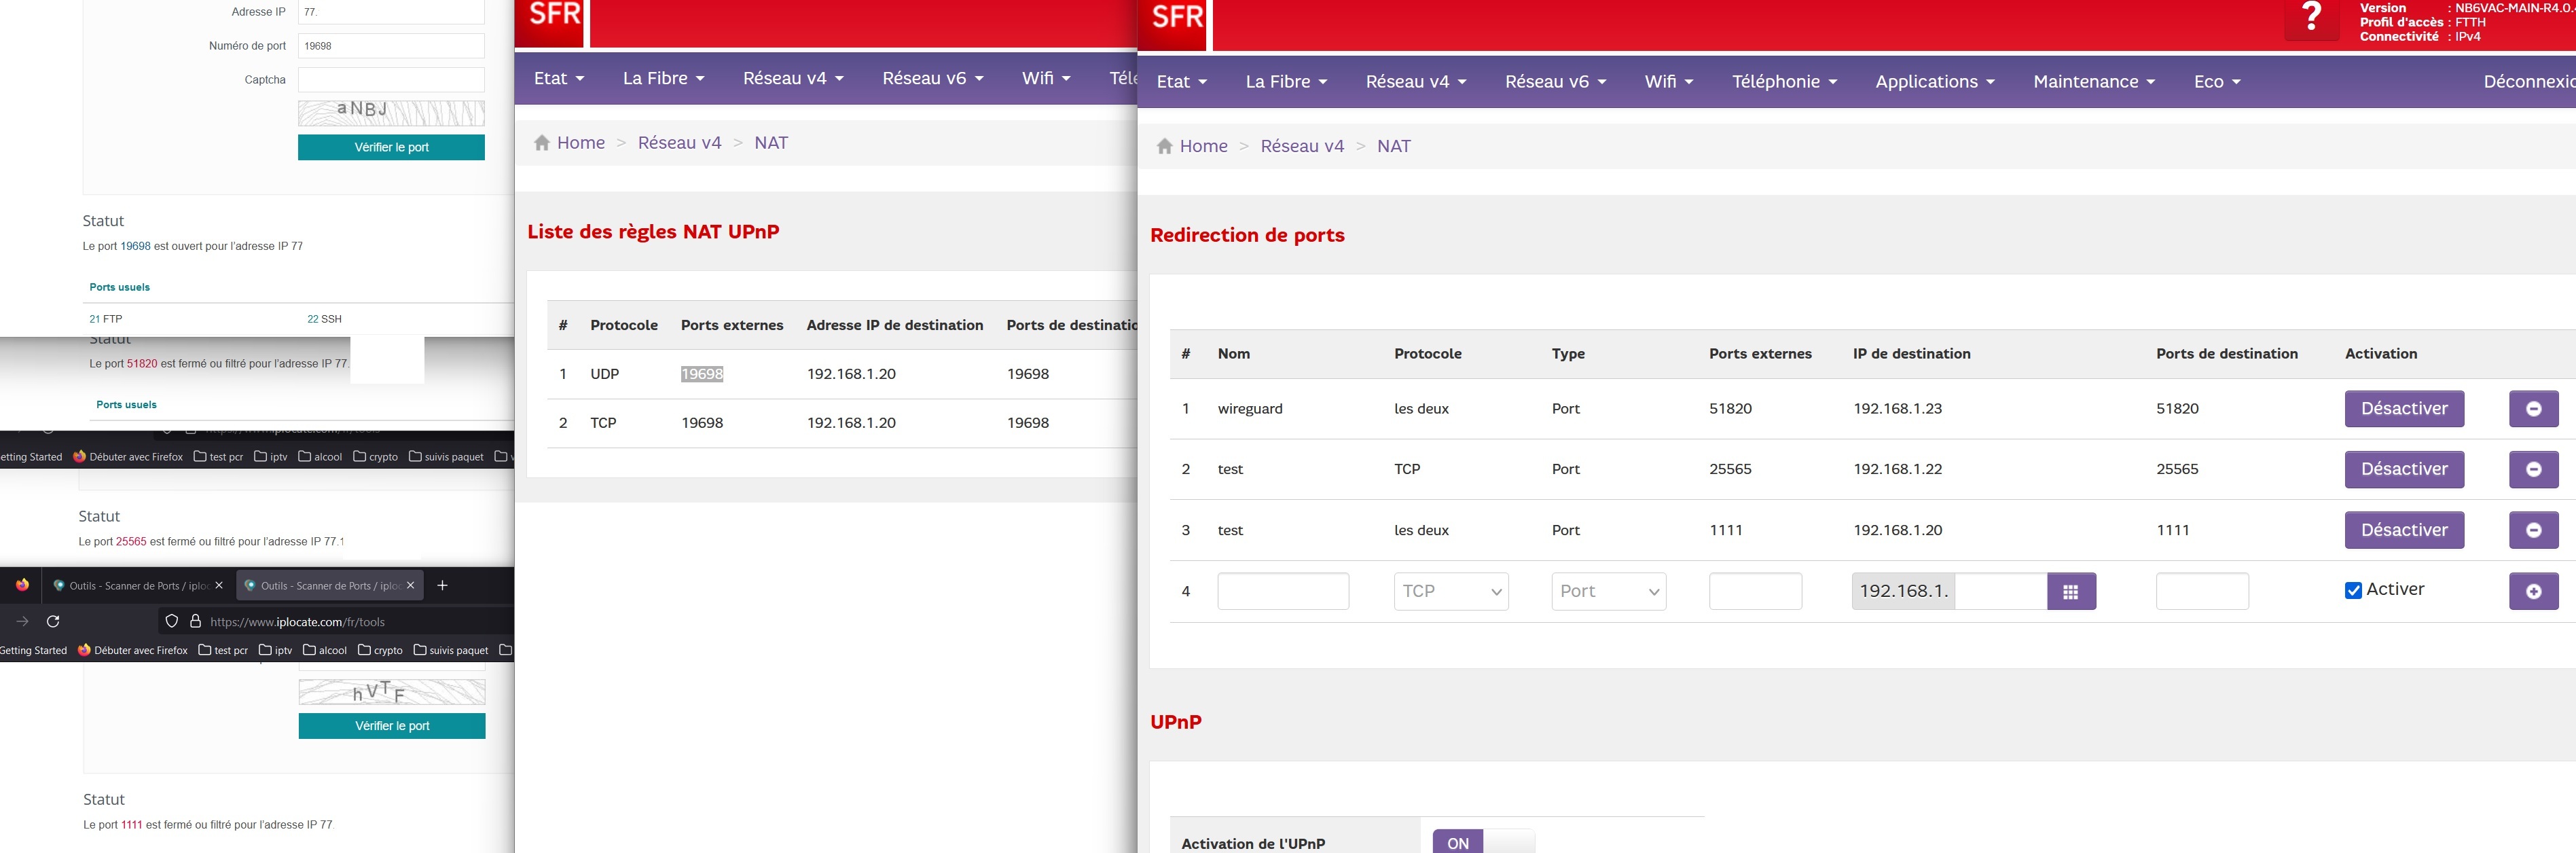2576x853 pixels.
Task: Click the red question mark help icon
Action: click(x=2311, y=18)
